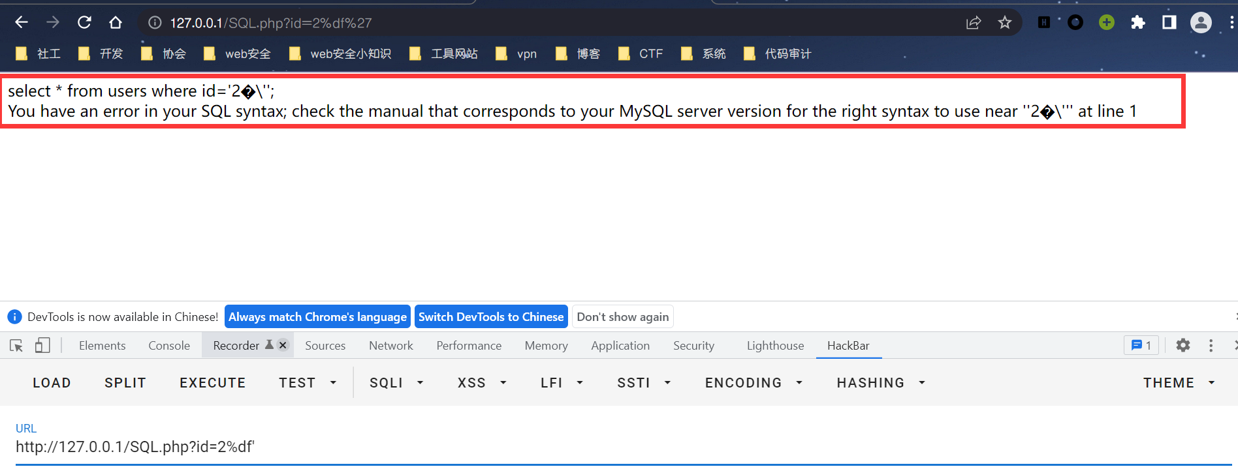Click the HackBar URL input field
Viewport: 1238px width, 471px height.
[624, 447]
